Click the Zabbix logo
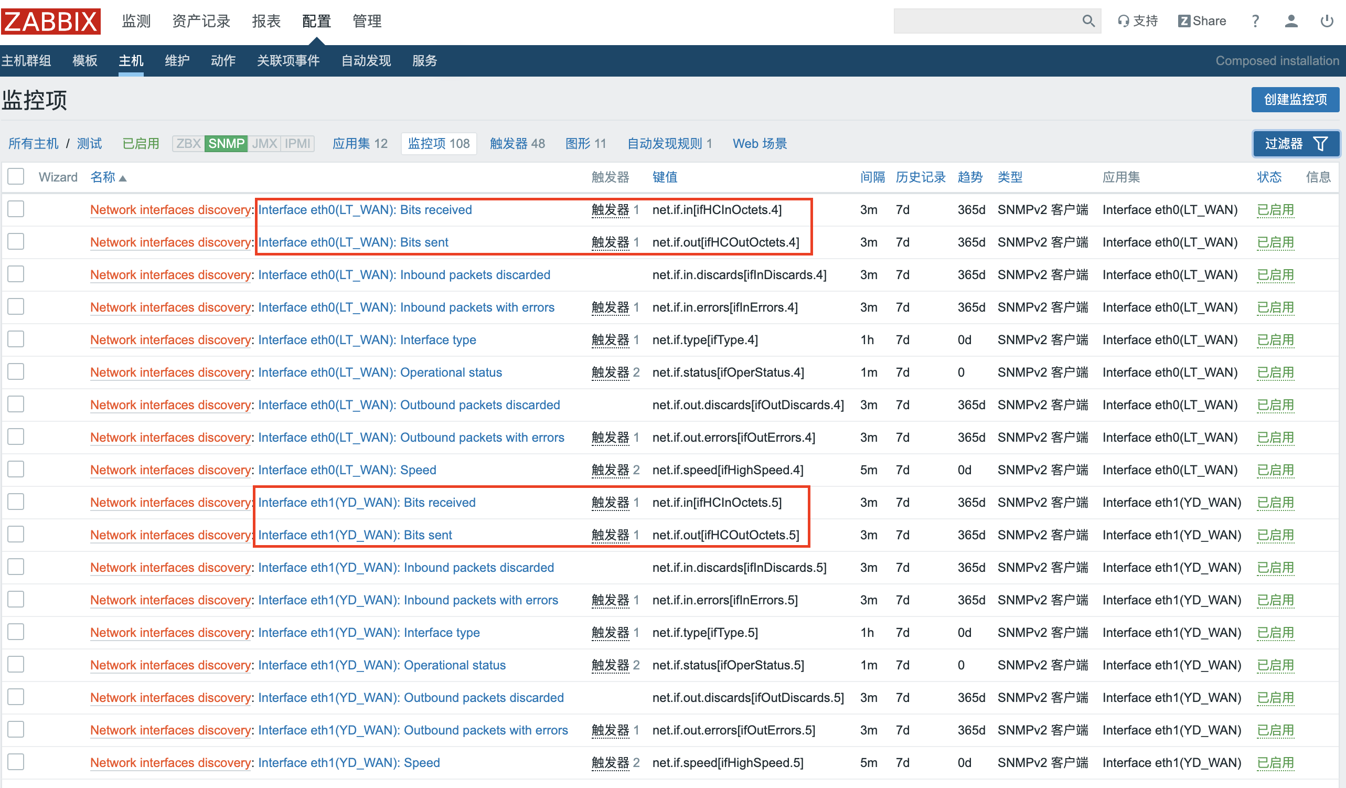 pyautogui.click(x=51, y=22)
